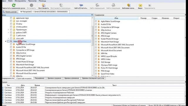Click the Имя column header
188x106 pixels.
(116, 18)
